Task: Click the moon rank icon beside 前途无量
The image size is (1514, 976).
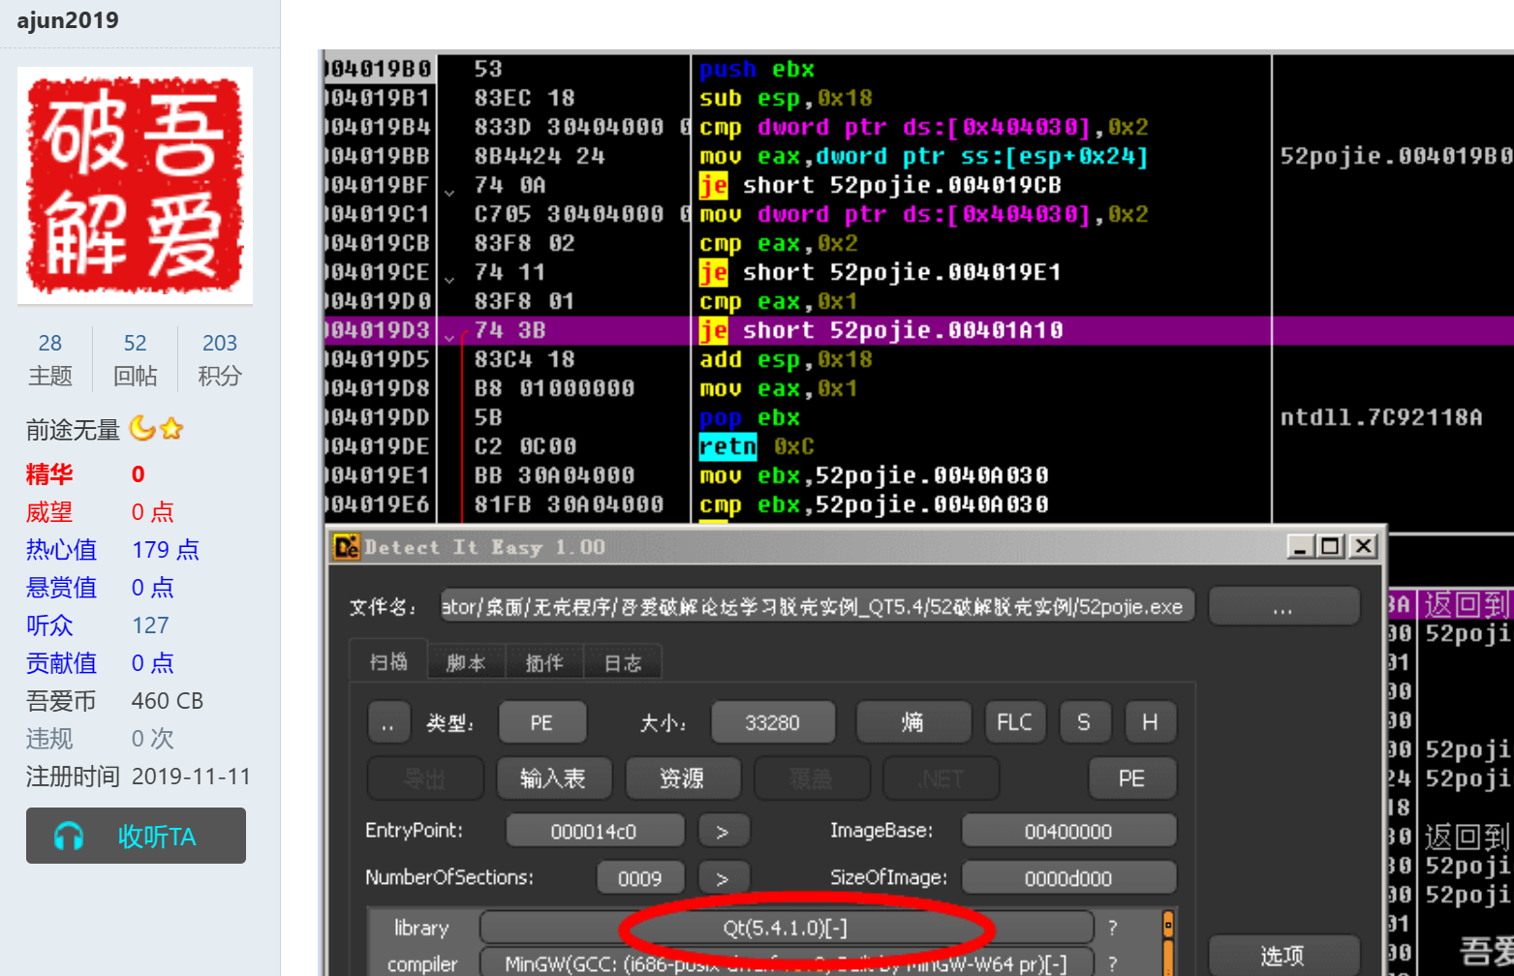Action: click(142, 428)
